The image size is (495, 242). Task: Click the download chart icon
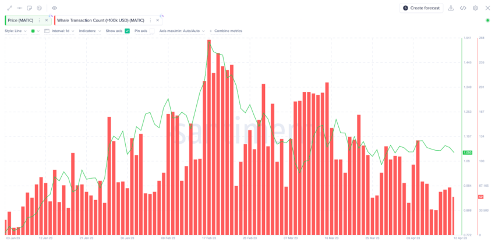point(451,8)
